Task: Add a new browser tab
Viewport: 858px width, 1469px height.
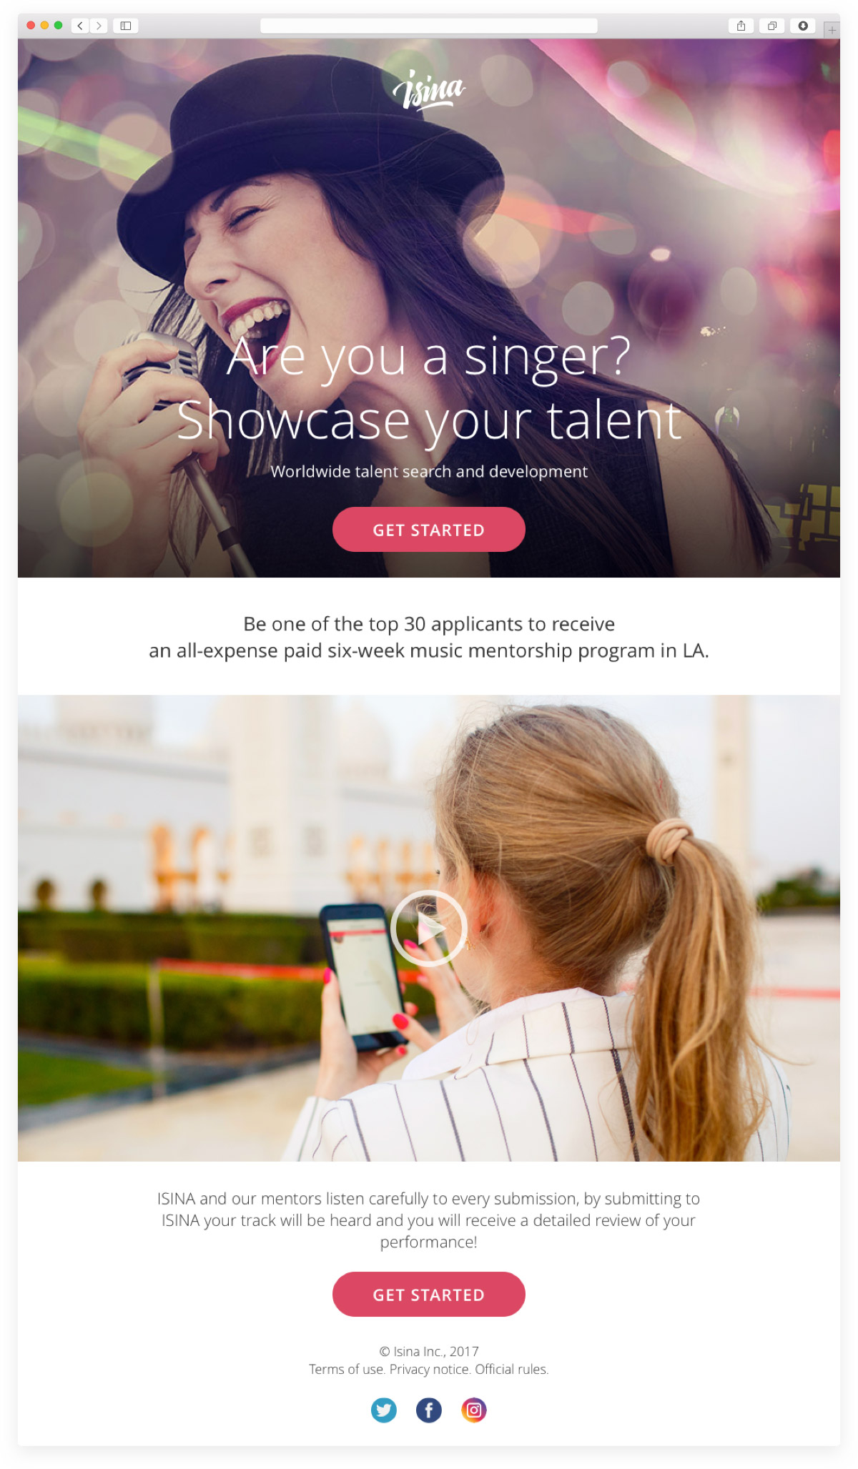Action: (832, 30)
